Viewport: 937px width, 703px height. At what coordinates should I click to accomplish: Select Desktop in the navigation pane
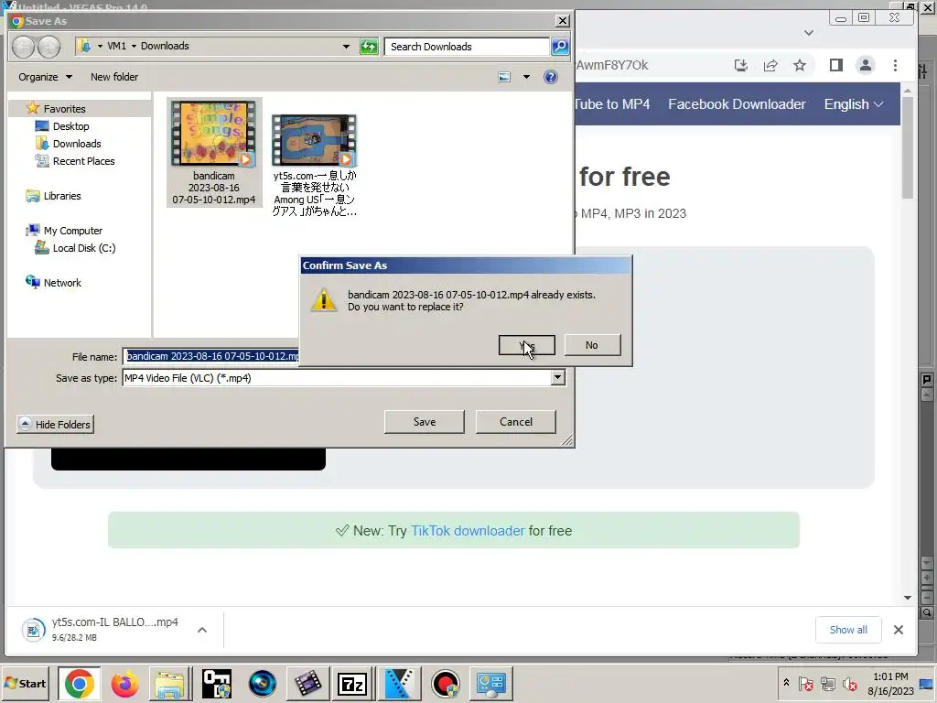pyautogui.click(x=70, y=126)
